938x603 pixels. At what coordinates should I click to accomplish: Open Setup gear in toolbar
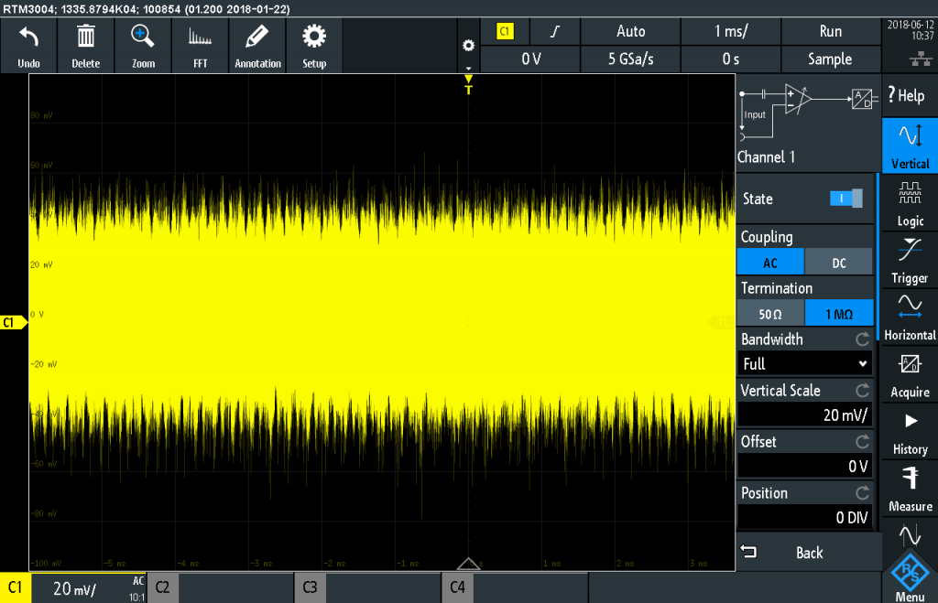click(314, 38)
